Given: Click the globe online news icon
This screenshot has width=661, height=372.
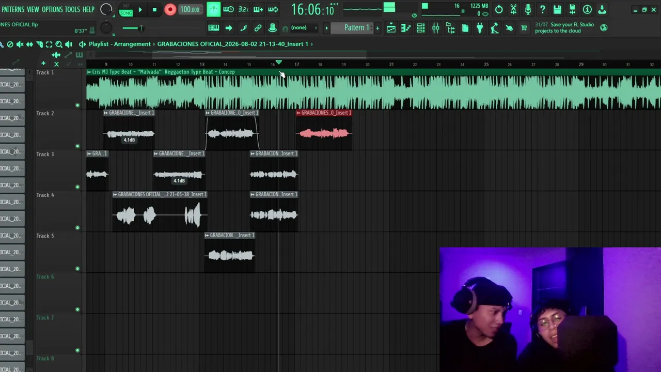Looking at the screenshot, I should [604, 28].
